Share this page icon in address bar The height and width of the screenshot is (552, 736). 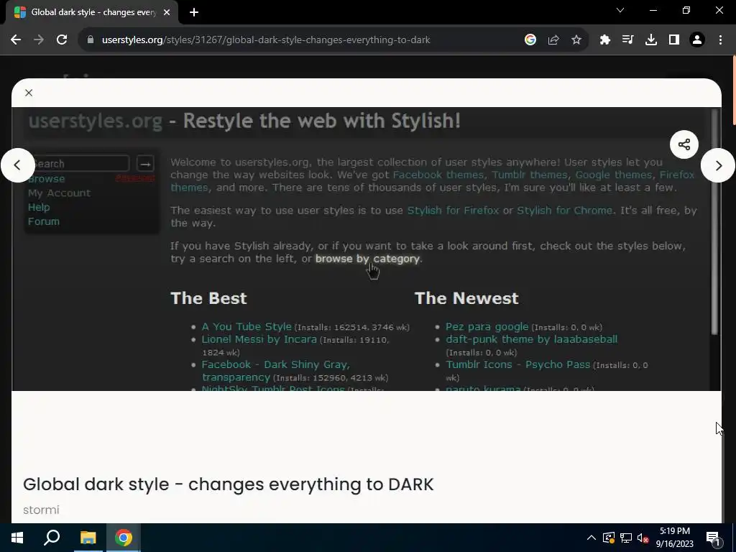tap(553, 40)
